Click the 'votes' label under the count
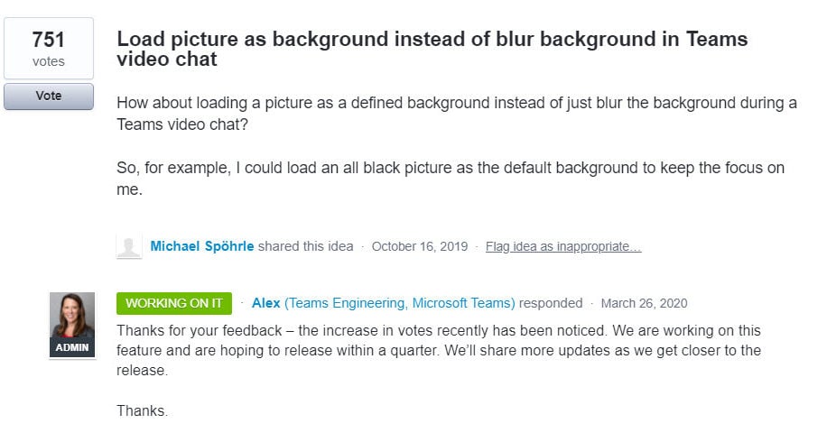 [x=48, y=62]
